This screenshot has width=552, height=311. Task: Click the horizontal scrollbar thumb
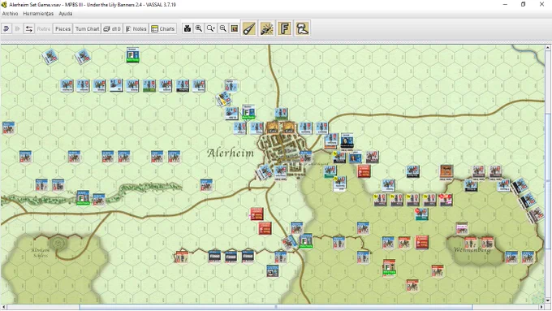pos(276,307)
